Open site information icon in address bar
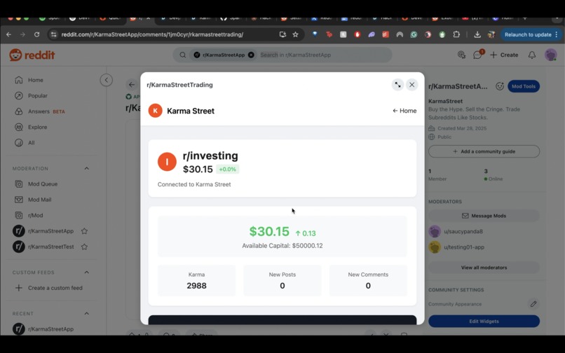Viewport: 565px width, 353px height. [x=54, y=34]
